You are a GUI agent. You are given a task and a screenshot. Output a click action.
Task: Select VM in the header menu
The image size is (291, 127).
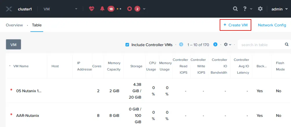47,9
